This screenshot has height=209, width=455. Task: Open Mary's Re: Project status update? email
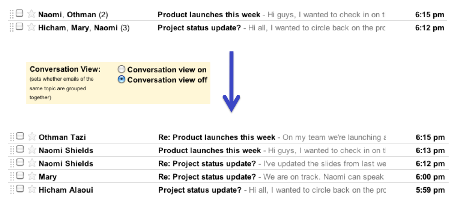207,177
